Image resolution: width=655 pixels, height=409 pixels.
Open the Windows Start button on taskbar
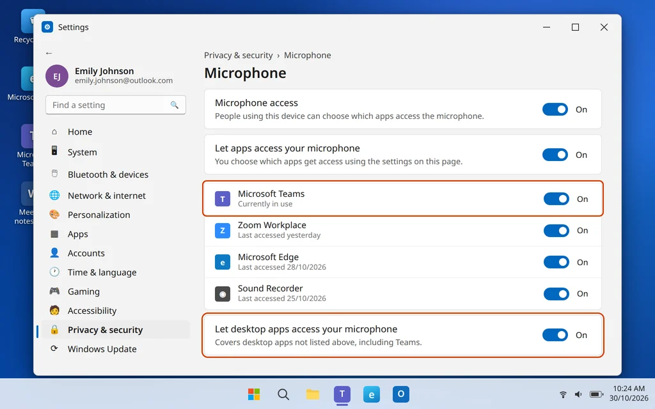pos(254,394)
